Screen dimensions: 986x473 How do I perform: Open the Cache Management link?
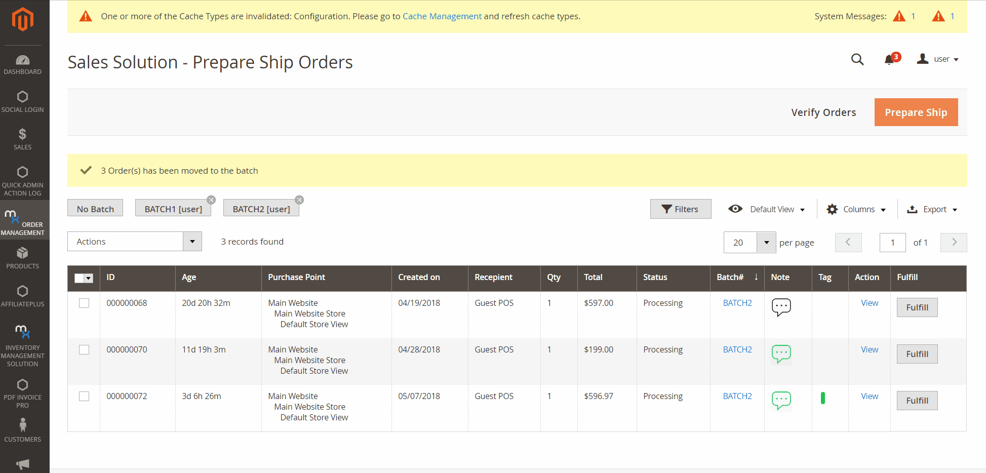[442, 16]
